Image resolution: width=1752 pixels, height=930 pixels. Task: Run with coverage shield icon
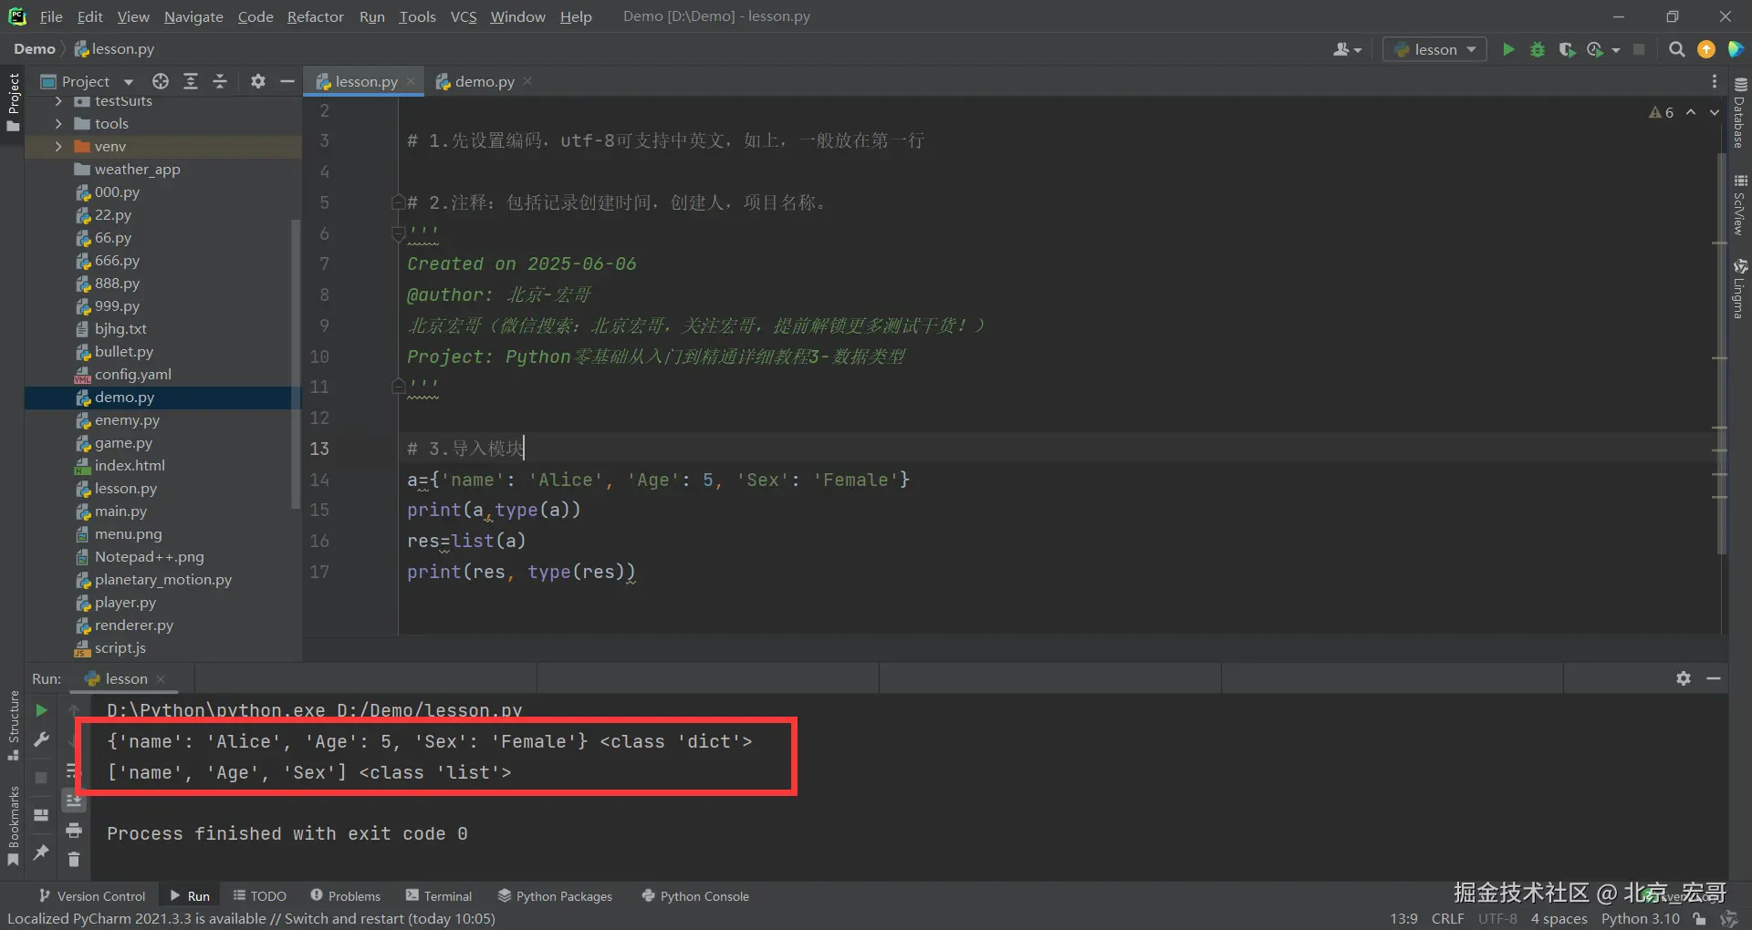click(x=1567, y=49)
